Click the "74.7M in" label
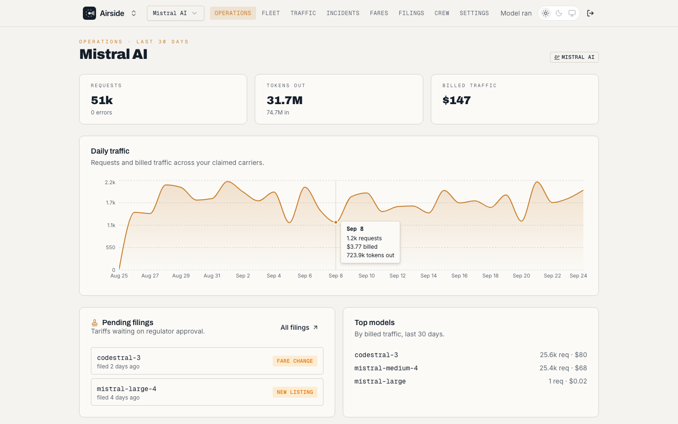This screenshot has height=424, width=678. tap(278, 113)
